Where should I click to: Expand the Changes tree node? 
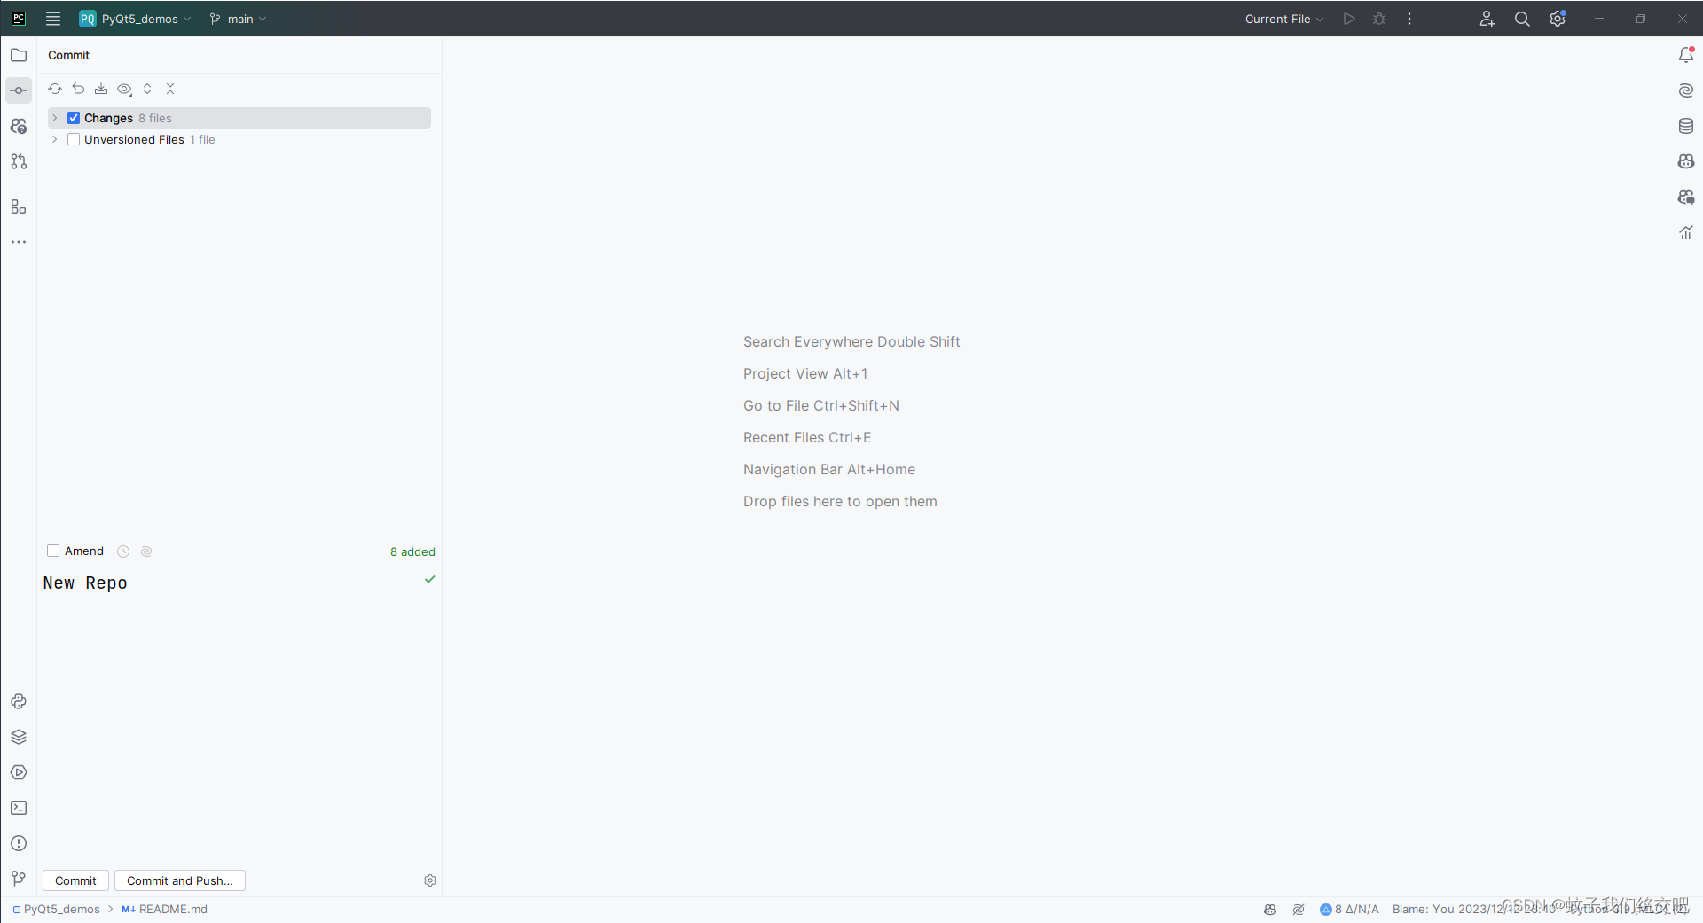point(55,118)
